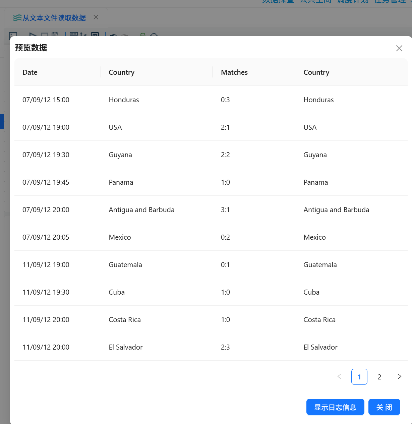Click Guatemala after the 0:1 score
Screen dimensions: 412x424
click(x=320, y=265)
